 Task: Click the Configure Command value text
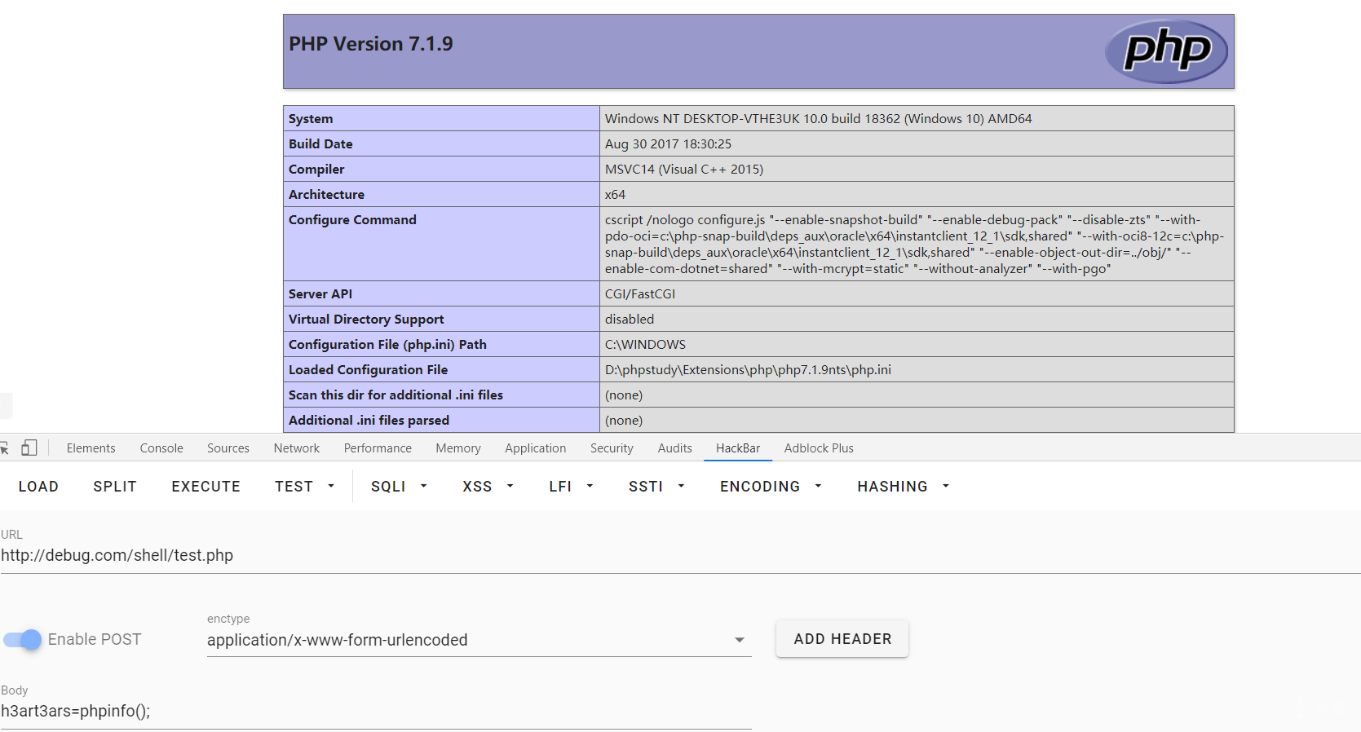(914, 244)
